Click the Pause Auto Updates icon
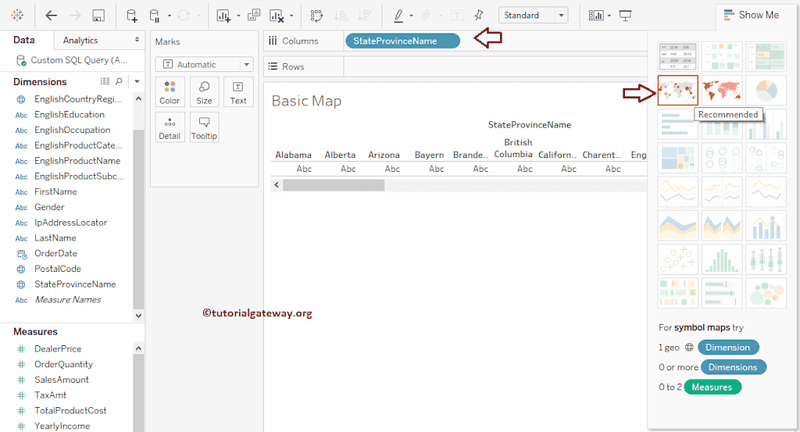Image resolution: width=800 pixels, height=432 pixels. click(155, 16)
